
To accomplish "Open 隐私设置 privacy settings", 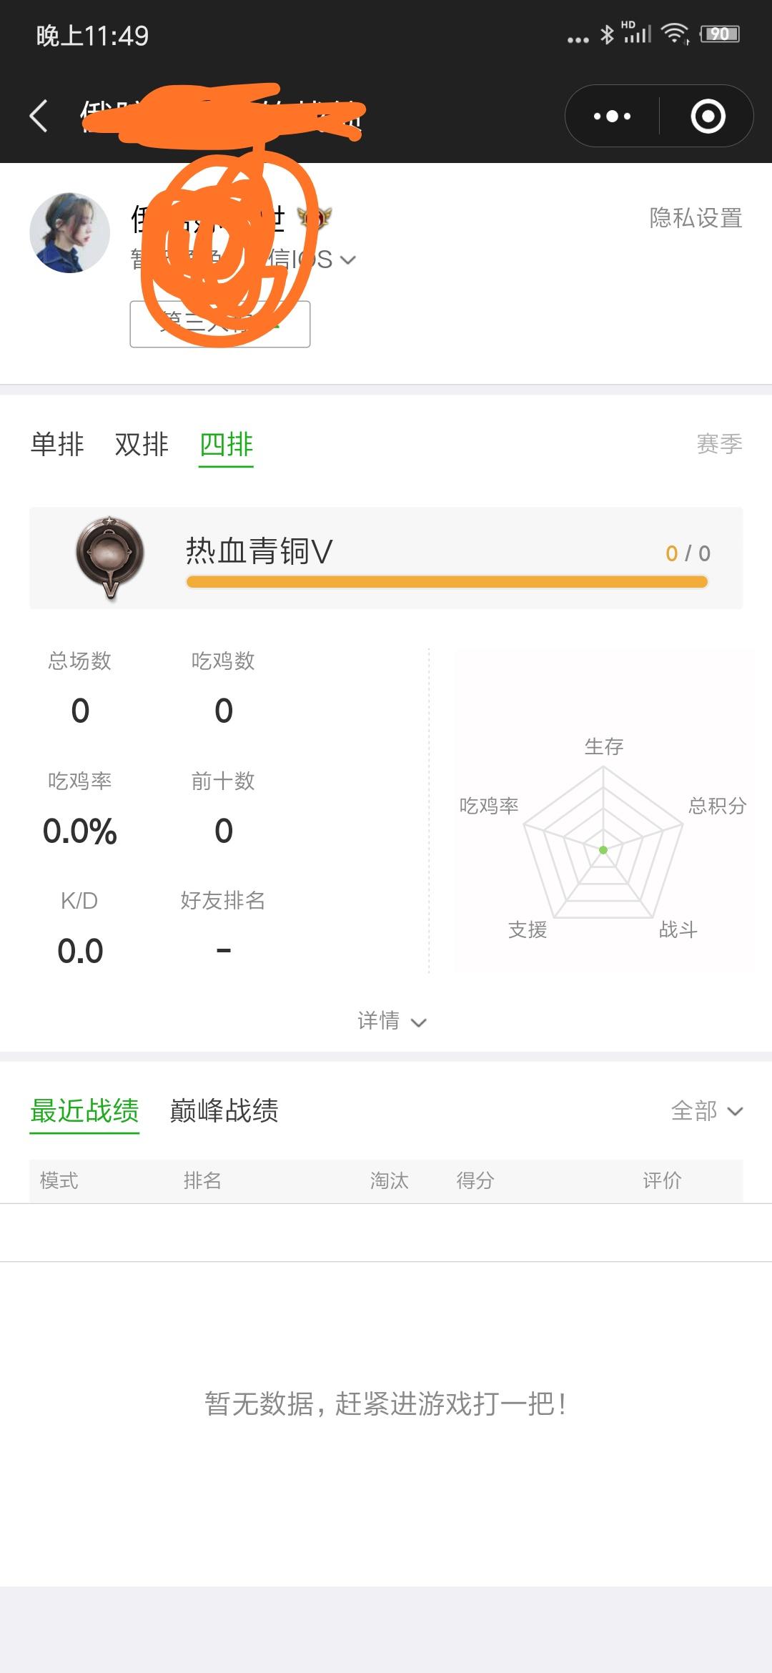I will (696, 218).
